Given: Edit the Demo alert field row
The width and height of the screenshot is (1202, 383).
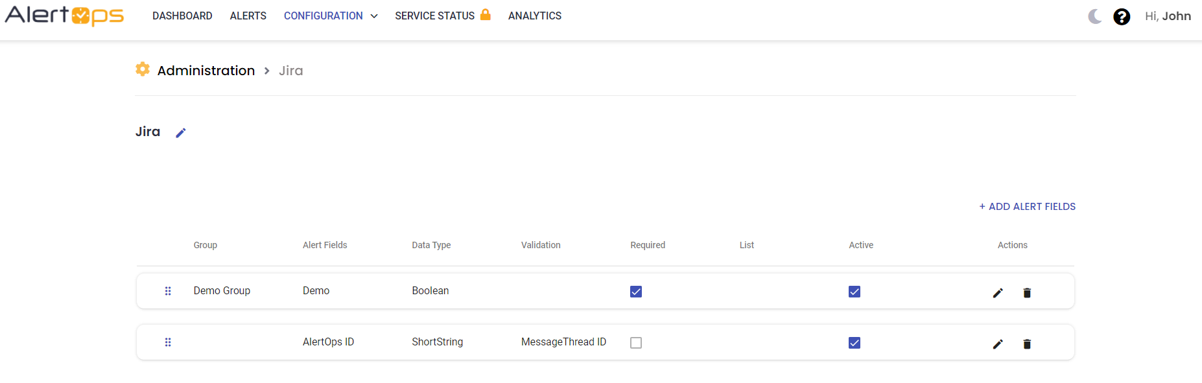Looking at the screenshot, I should [998, 293].
